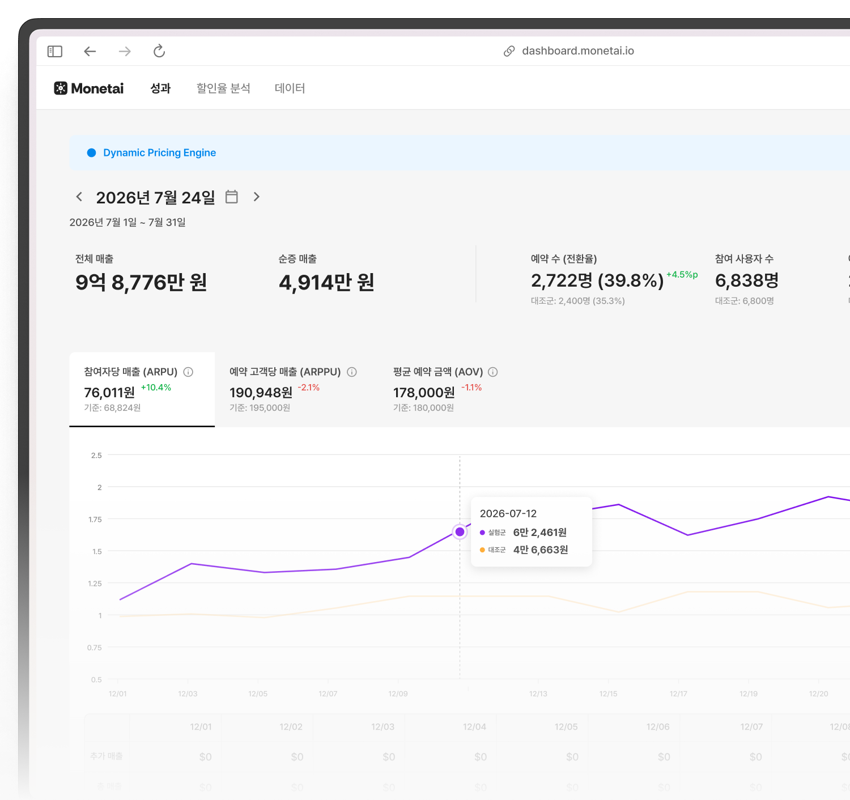Click the 예약 수 value 2,722명 (39.8%)
The image size is (850, 800).
click(x=597, y=280)
